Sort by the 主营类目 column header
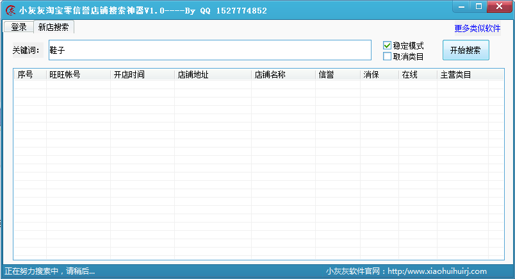The image size is (515, 279). click(x=462, y=74)
